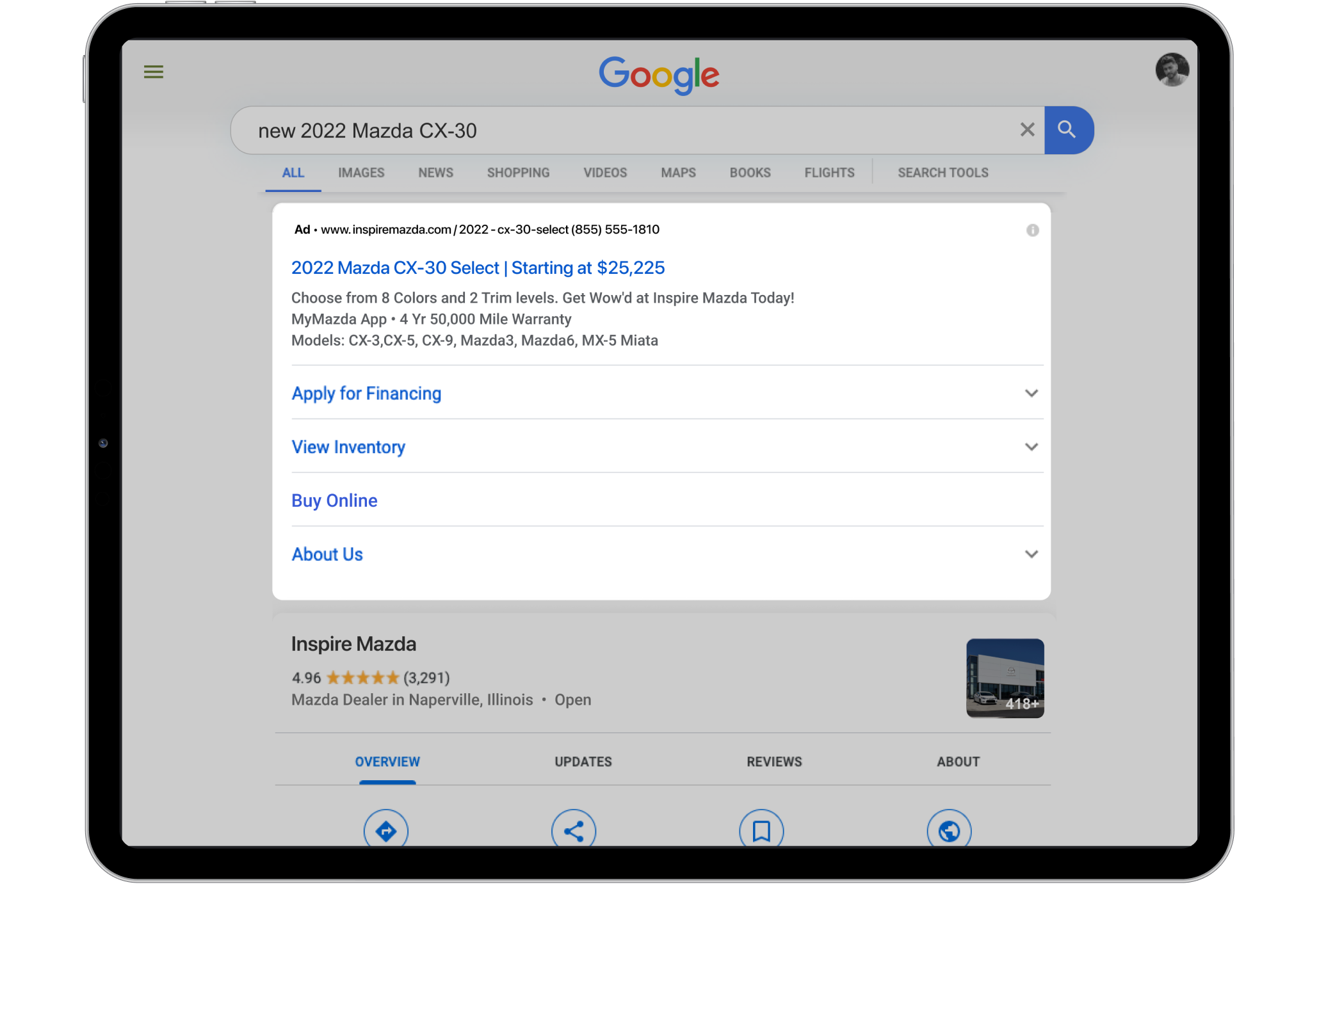The height and width of the screenshot is (1033, 1319).
Task: Click 'MyMazda App • 4 Yr 50,000 Mile Warranty' line
Action: (431, 319)
